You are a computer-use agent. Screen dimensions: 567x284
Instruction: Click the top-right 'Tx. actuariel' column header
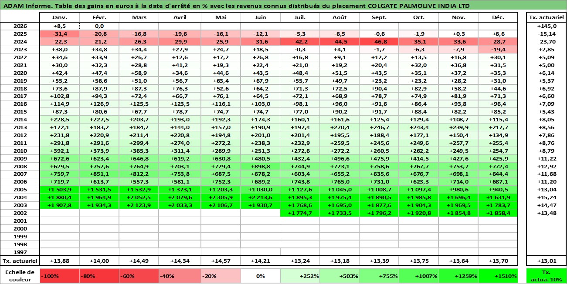pos(547,17)
